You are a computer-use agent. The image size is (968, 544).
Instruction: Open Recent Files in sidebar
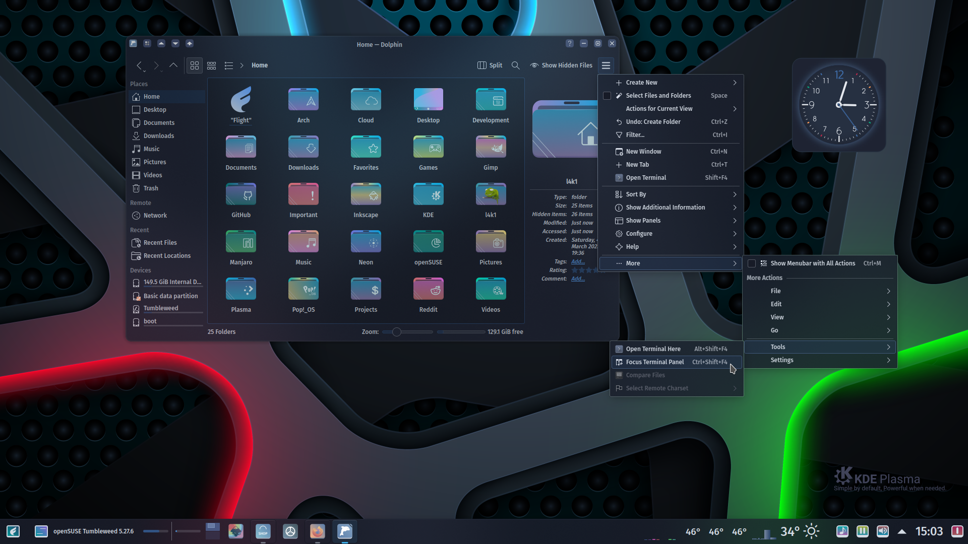167,243
